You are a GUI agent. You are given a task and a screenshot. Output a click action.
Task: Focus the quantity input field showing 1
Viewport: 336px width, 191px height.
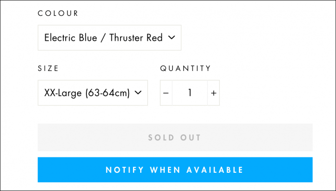click(190, 93)
